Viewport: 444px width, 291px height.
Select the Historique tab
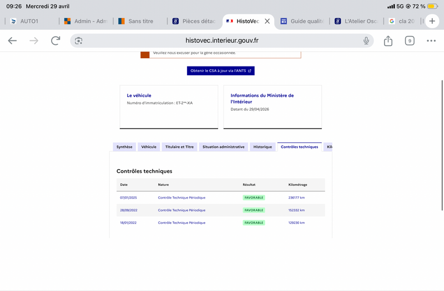tap(263, 147)
